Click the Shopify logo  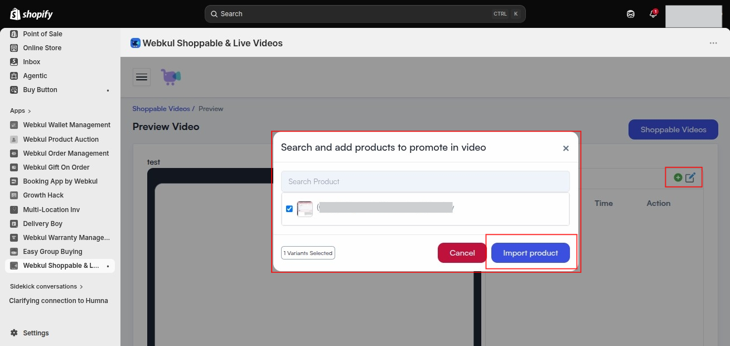(x=31, y=14)
